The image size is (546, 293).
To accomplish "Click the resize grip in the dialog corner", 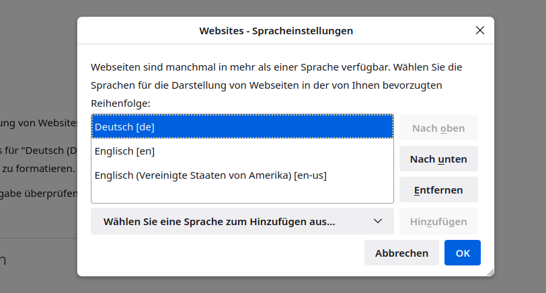I will [490, 271].
